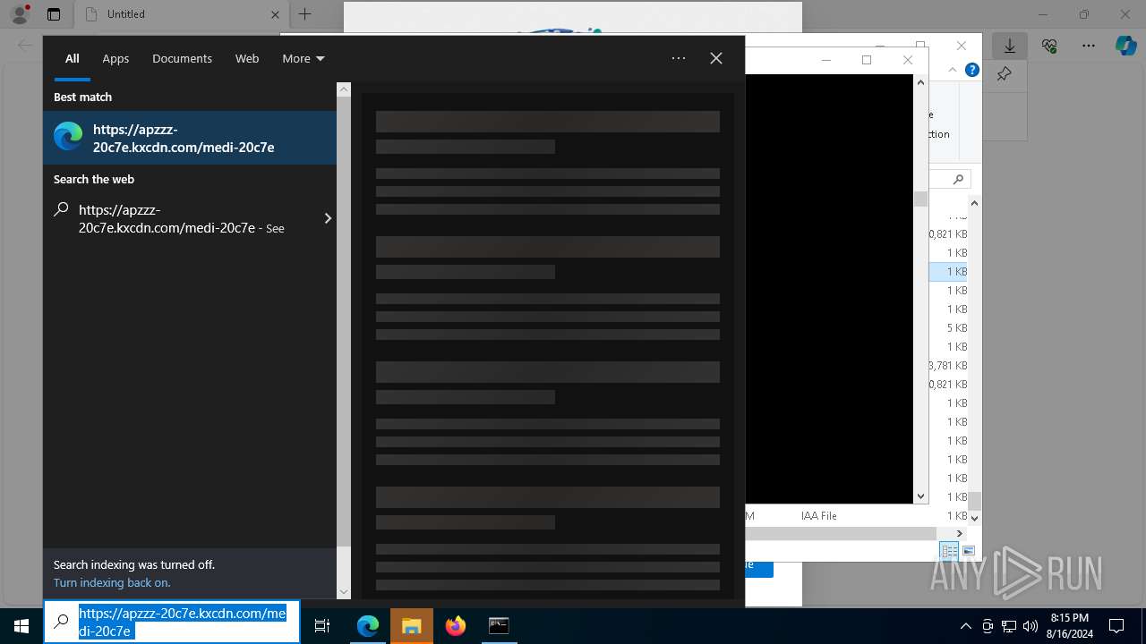Image resolution: width=1146 pixels, height=644 pixels.
Task: Open Task View on taskbar
Action: (322, 626)
